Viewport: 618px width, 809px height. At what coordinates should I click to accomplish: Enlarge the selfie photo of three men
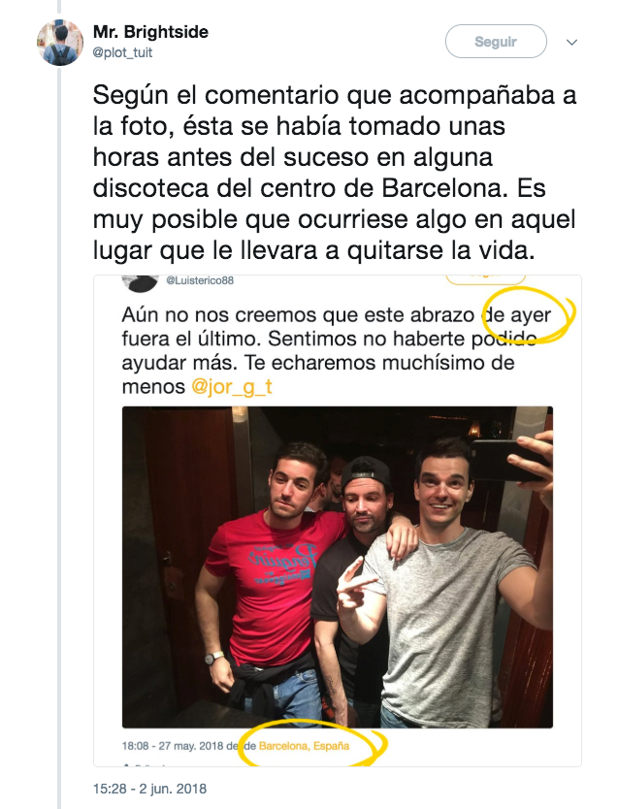click(338, 567)
